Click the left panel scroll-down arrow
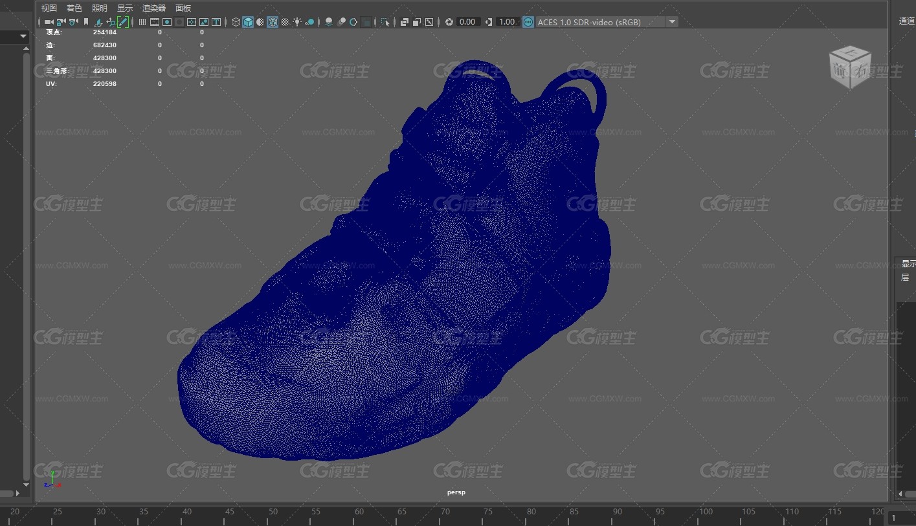The width and height of the screenshot is (916, 526). click(26, 485)
